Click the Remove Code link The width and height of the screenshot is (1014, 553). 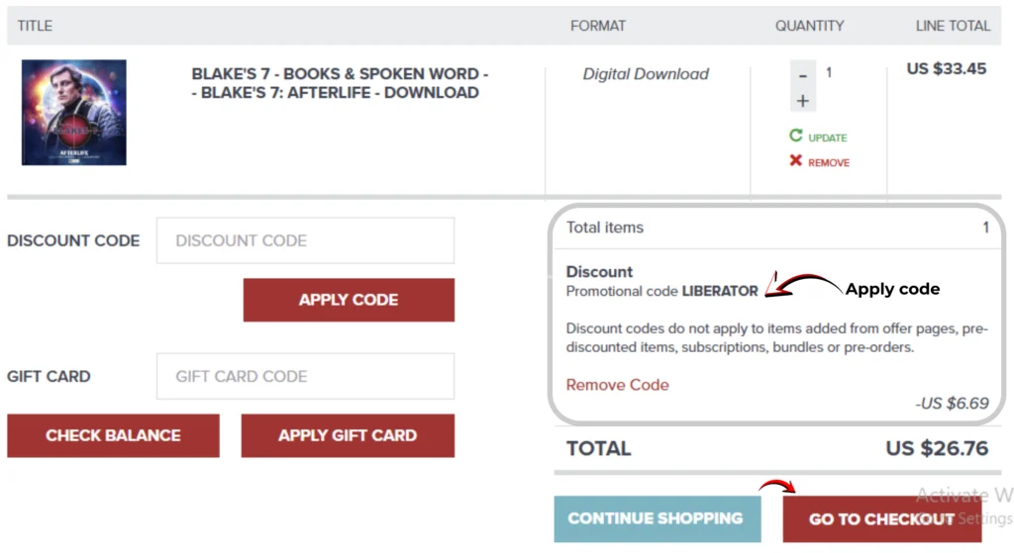[618, 385]
